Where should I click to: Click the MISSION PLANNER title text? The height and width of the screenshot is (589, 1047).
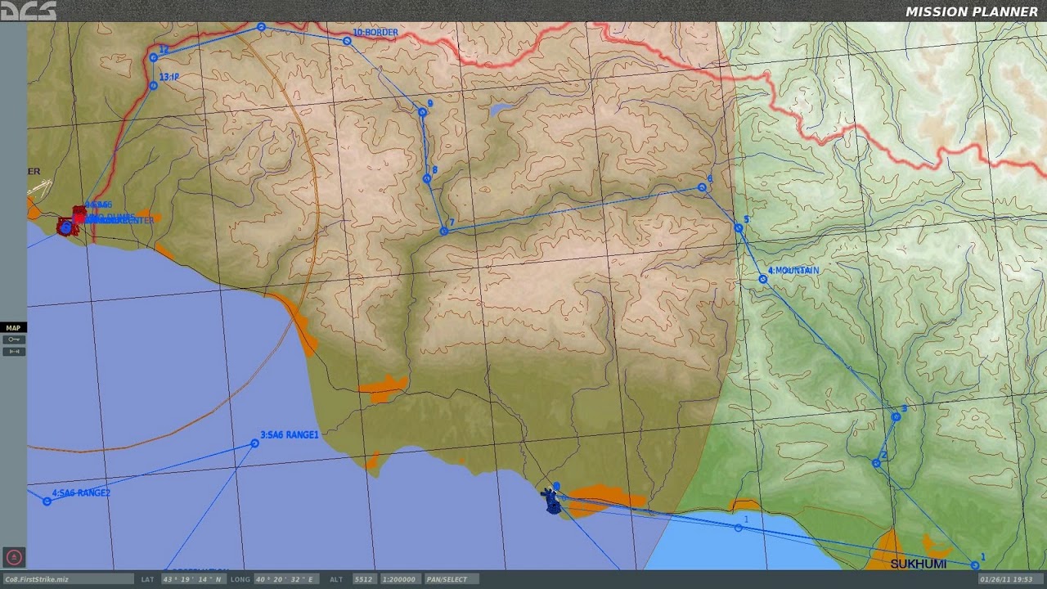(972, 11)
